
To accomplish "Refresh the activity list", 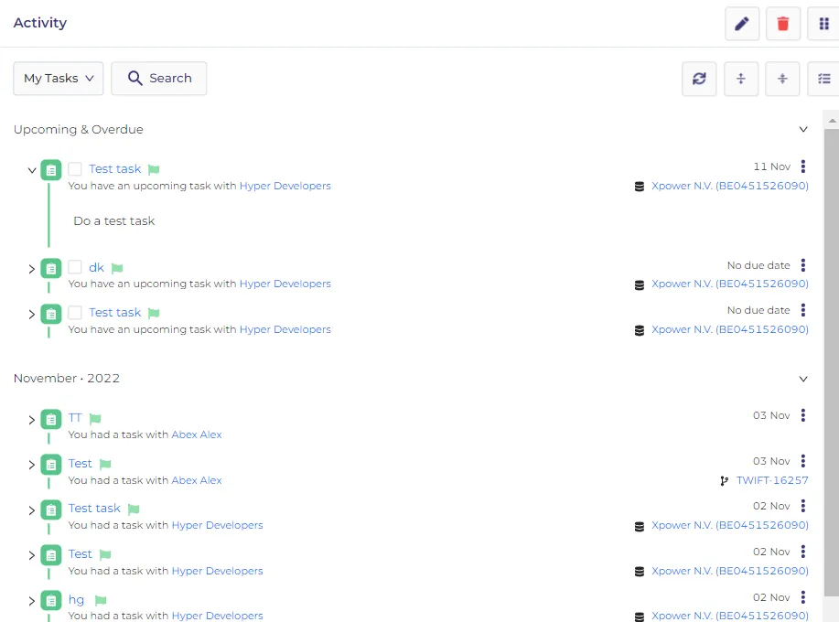I will (x=699, y=79).
